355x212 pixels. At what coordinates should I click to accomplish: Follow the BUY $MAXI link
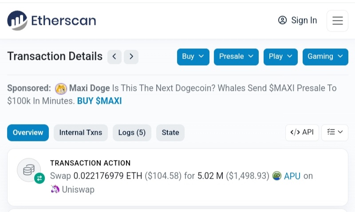[x=99, y=101]
